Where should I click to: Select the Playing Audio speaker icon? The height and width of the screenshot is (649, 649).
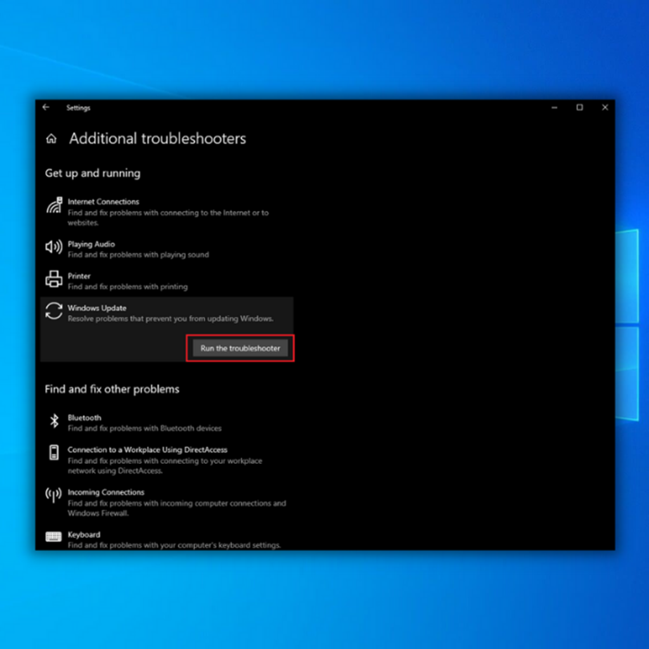(54, 247)
